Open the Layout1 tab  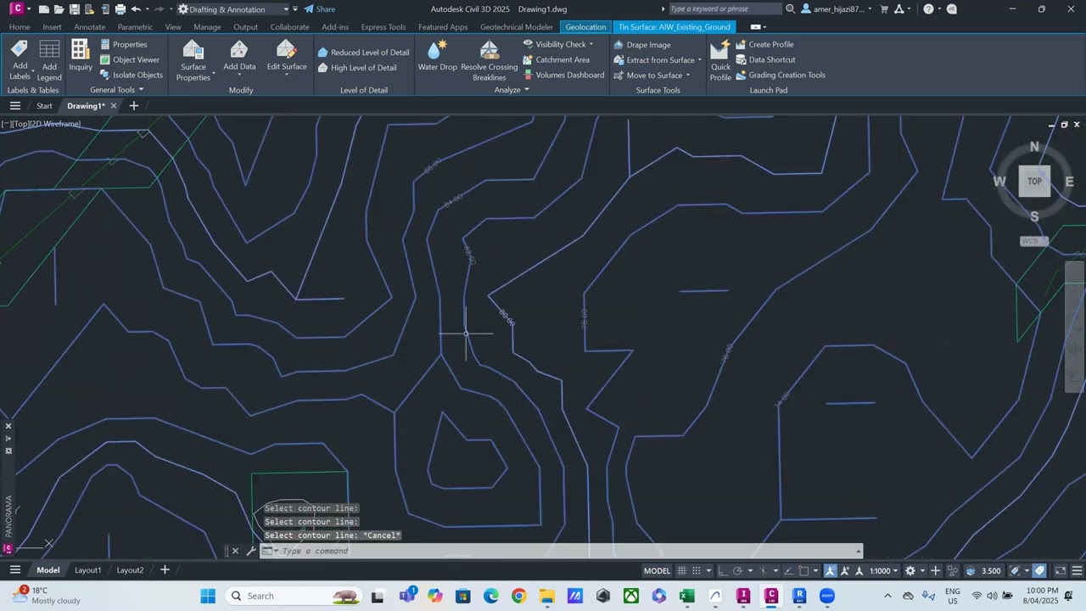[x=87, y=570]
